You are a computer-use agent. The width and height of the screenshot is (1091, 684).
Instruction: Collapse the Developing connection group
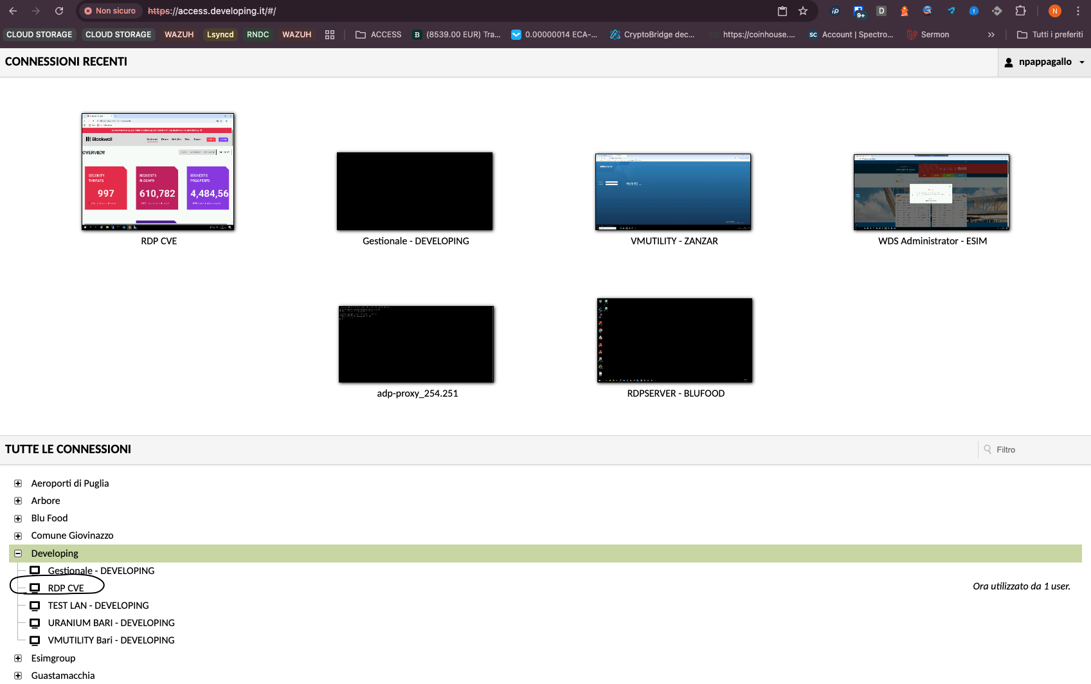[x=18, y=553]
